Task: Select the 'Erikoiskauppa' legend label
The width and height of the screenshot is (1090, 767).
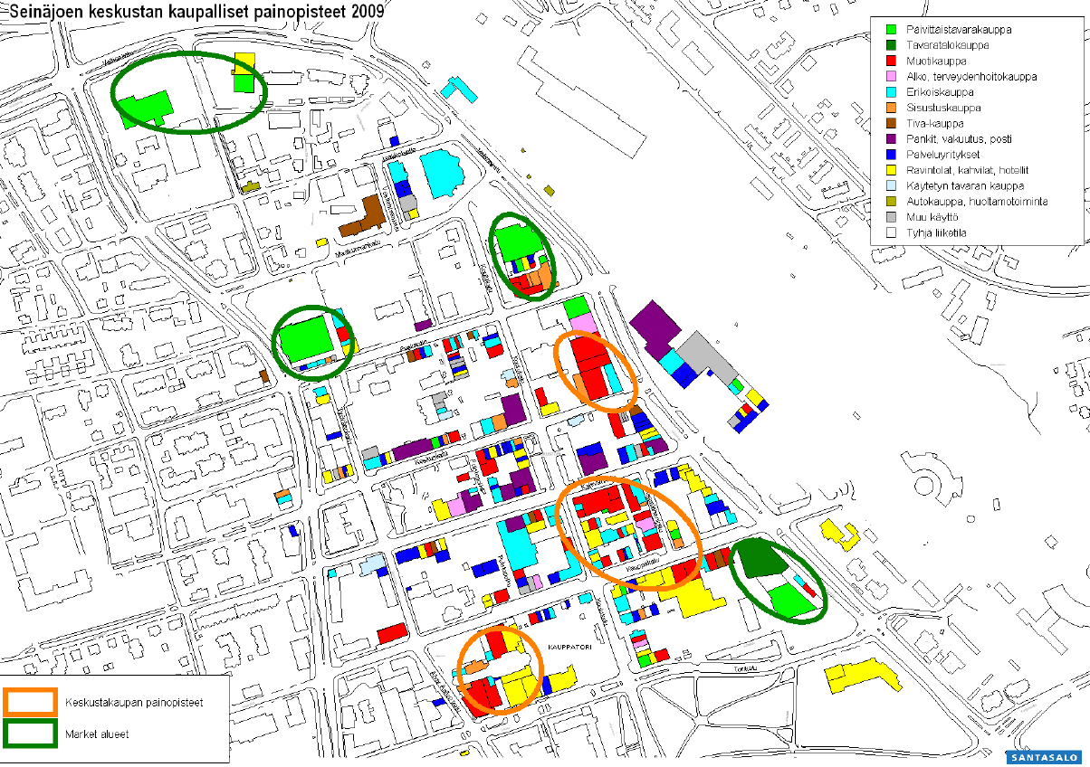Action: click(x=941, y=91)
